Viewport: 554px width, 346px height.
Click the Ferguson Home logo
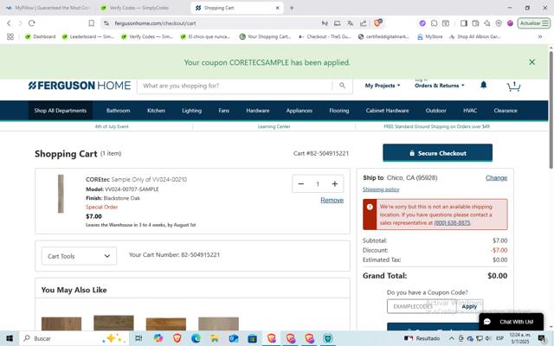click(x=80, y=86)
